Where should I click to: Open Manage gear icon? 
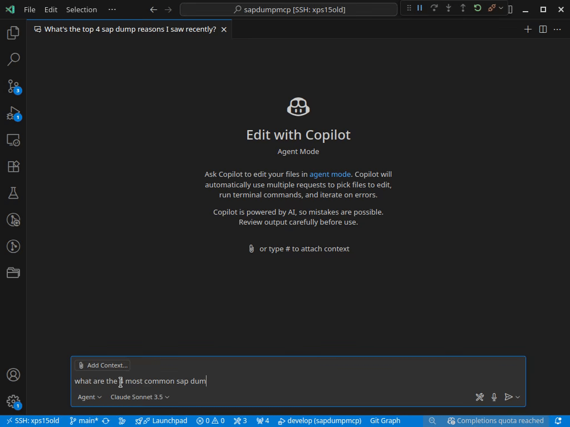[x=13, y=401]
